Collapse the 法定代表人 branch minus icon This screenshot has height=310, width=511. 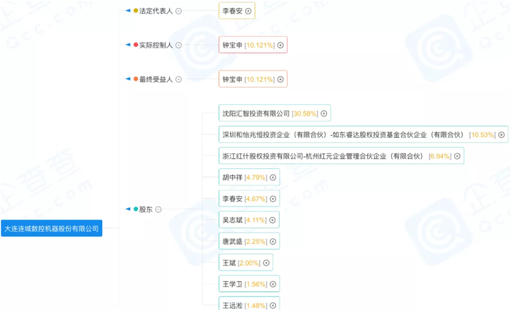(x=179, y=11)
